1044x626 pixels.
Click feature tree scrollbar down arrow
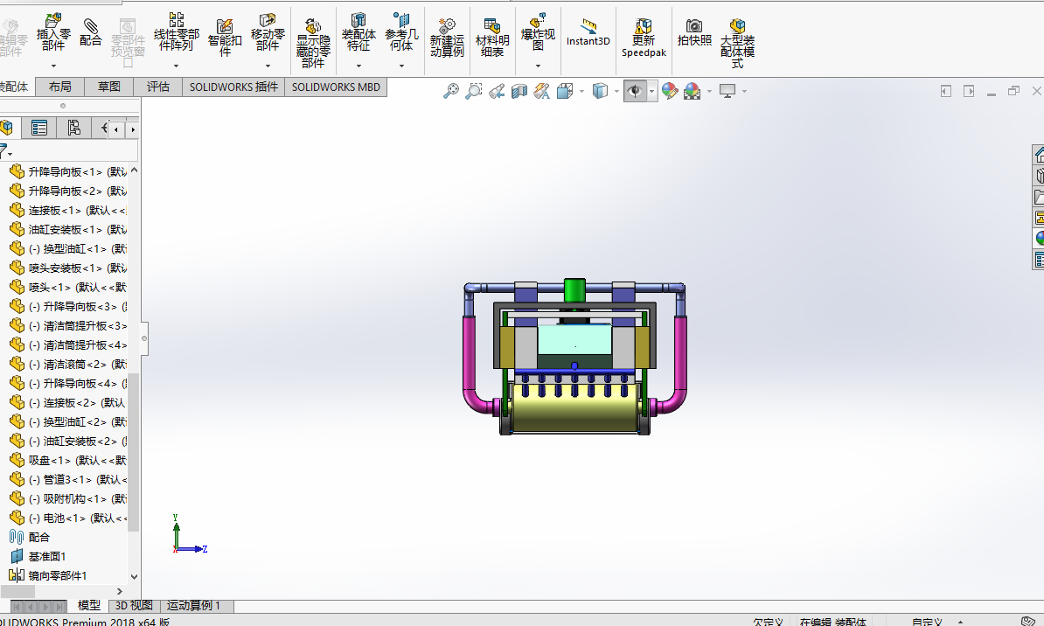134,577
